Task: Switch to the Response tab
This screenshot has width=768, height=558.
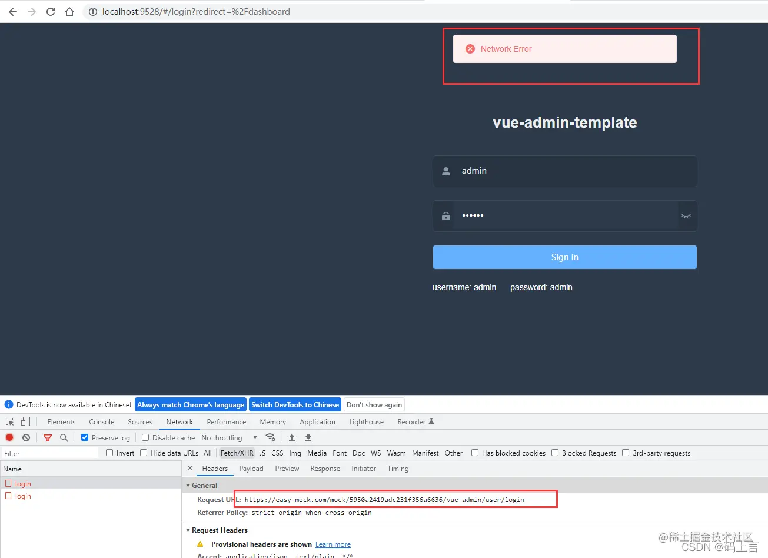Action: click(325, 469)
